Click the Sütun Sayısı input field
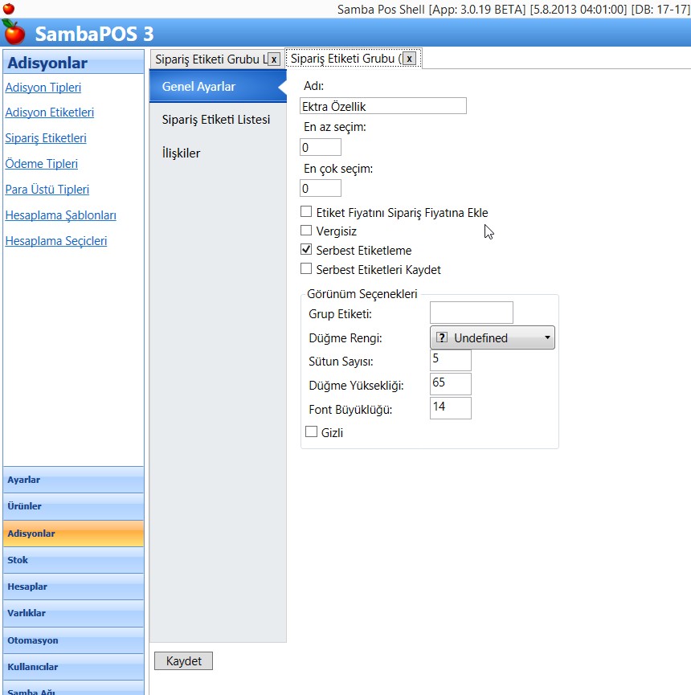 coord(450,360)
